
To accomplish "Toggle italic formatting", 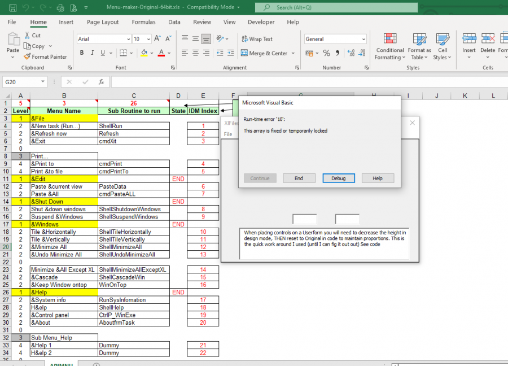I will 93,53.
